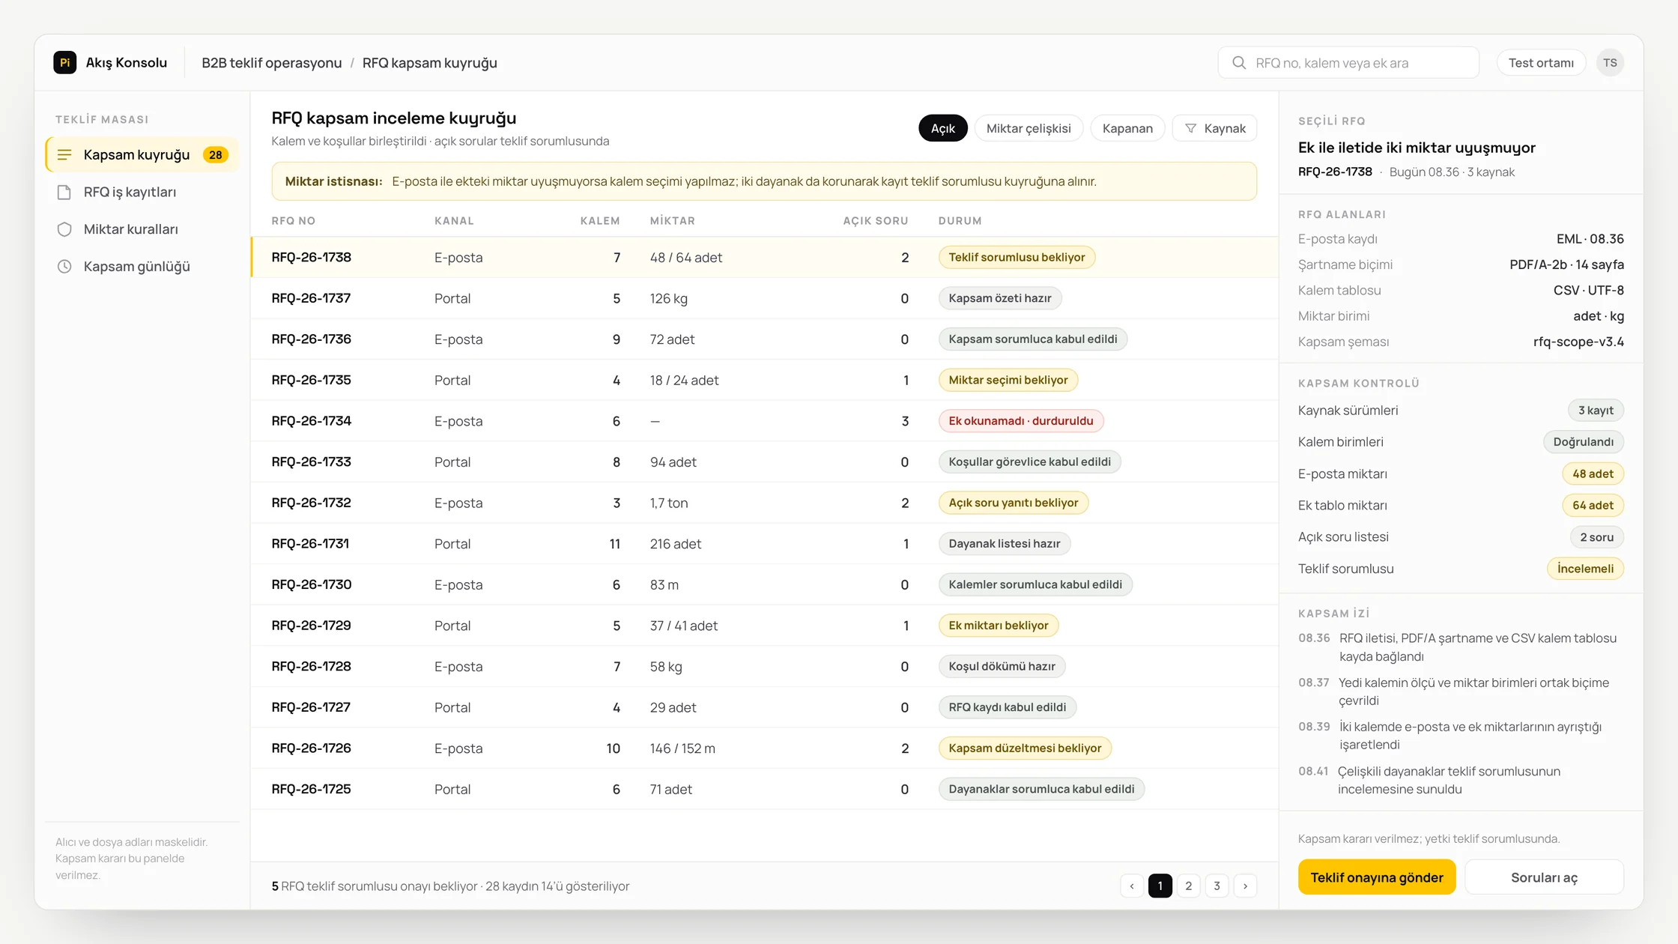Click the 08.39 trace entry
The width and height of the screenshot is (1678, 944).
[x=1461, y=736]
